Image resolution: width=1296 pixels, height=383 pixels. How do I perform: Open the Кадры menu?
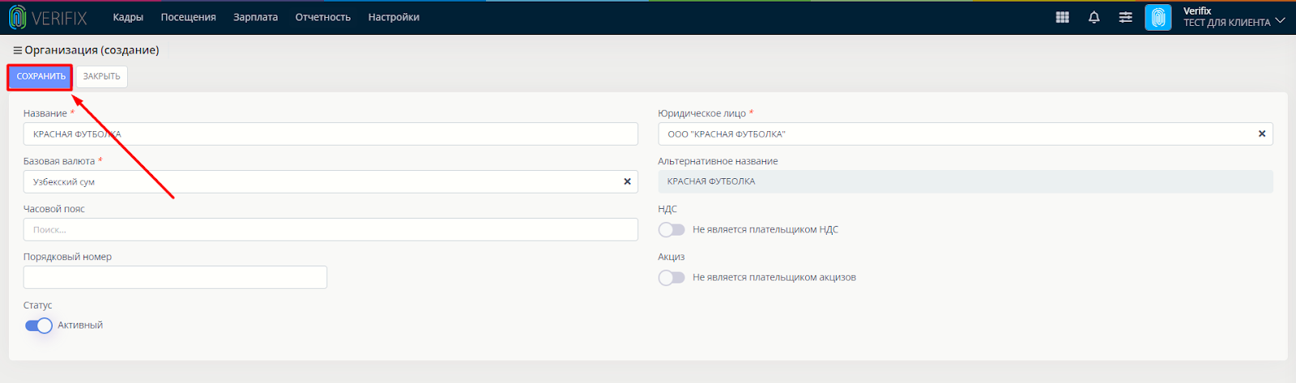[x=128, y=17]
